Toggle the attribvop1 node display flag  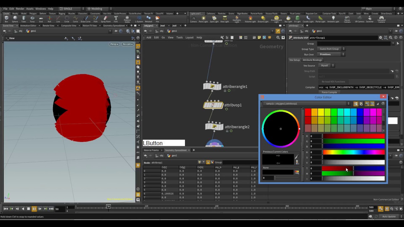(x=226, y=109)
